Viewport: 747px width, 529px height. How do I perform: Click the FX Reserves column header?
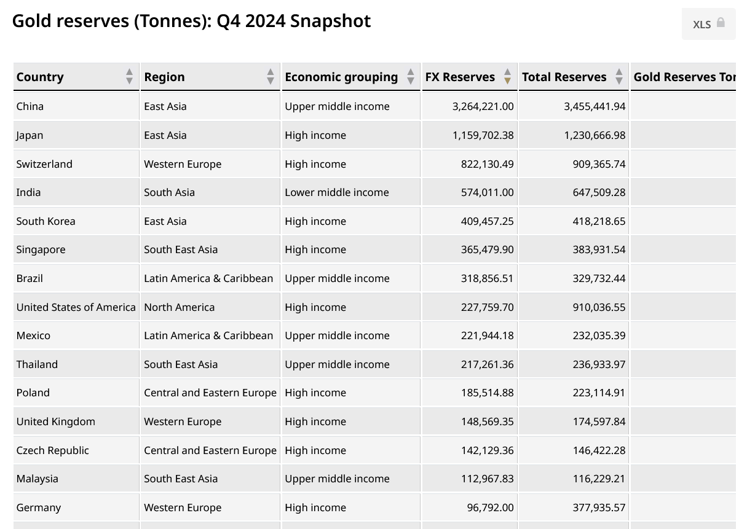(x=460, y=77)
